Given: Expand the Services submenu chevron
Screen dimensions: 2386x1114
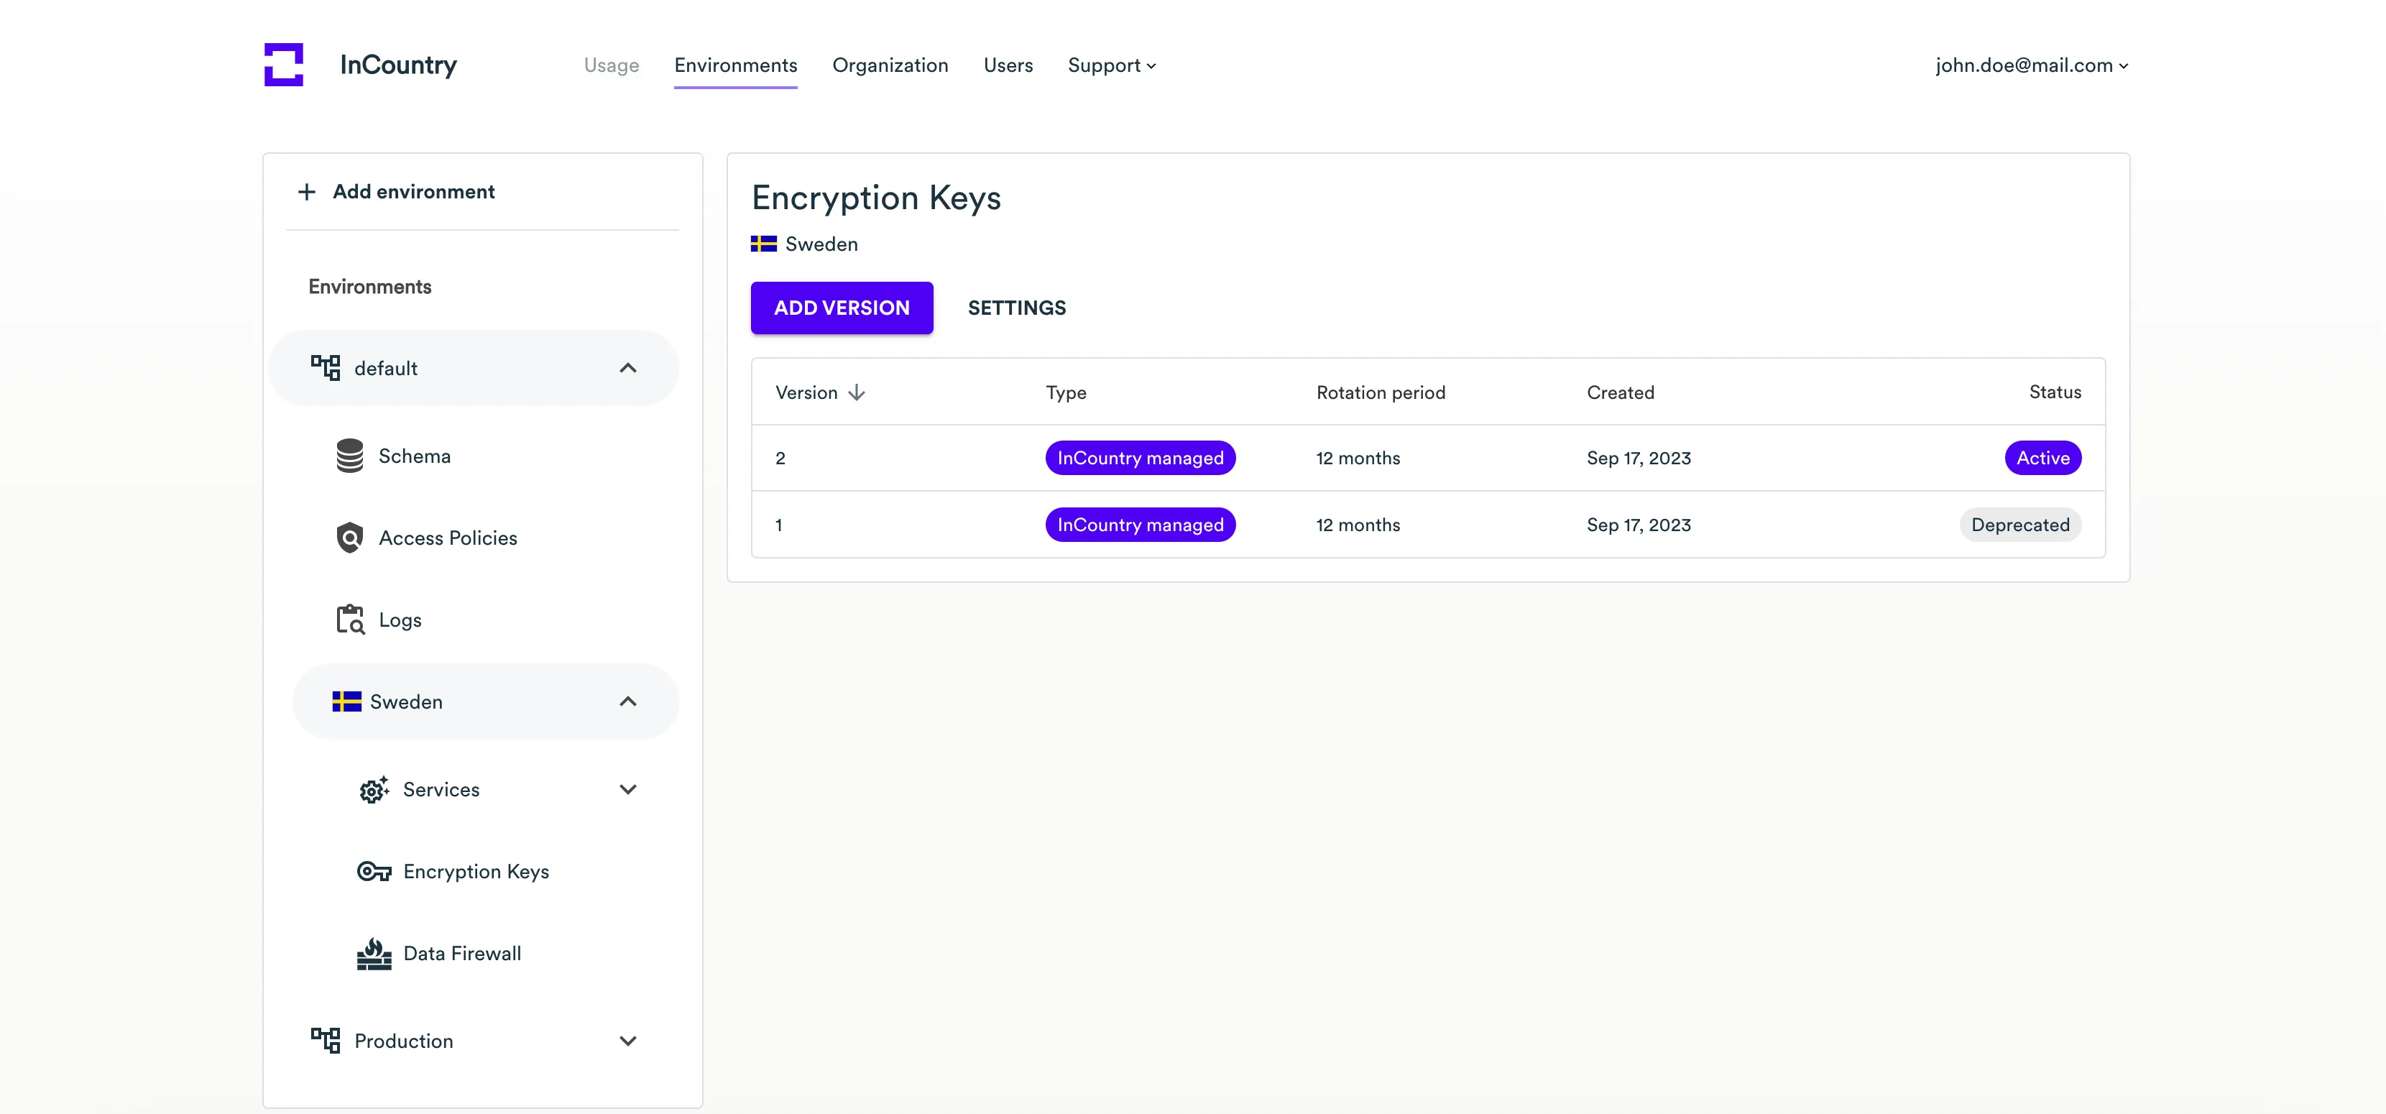Looking at the screenshot, I should tap(627, 789).
